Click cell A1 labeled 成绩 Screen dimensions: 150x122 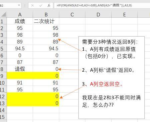point(20,21)
